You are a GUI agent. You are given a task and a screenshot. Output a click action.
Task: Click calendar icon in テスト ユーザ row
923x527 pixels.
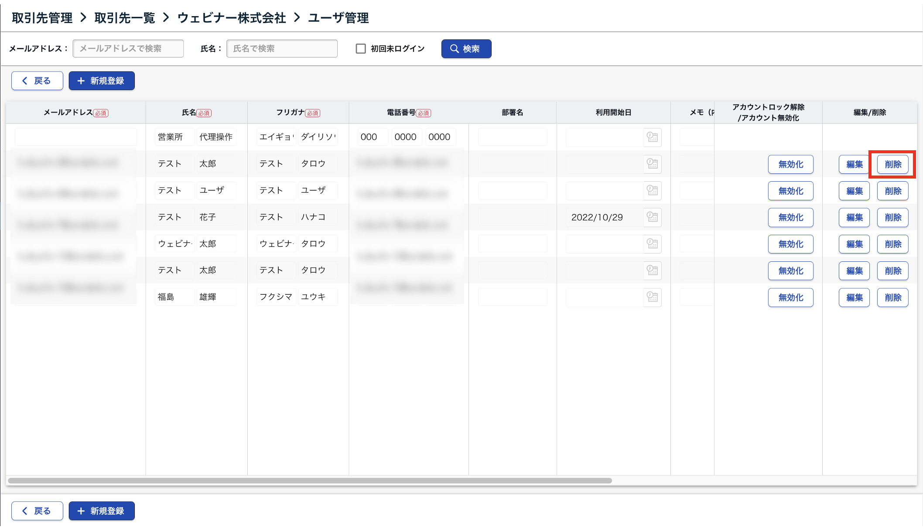[652, 190]
